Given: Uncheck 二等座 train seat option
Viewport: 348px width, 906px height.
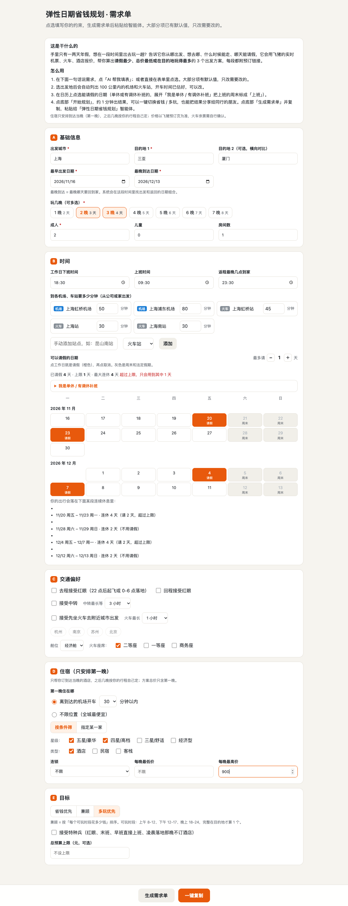Looking at the screenshot, I should 118,645.
